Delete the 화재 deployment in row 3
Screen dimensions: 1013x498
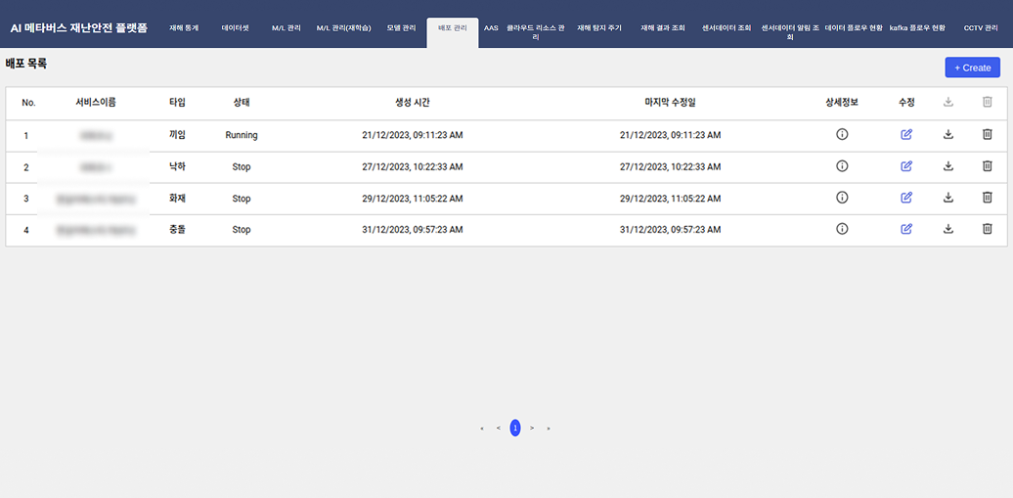tap(988, 198)
